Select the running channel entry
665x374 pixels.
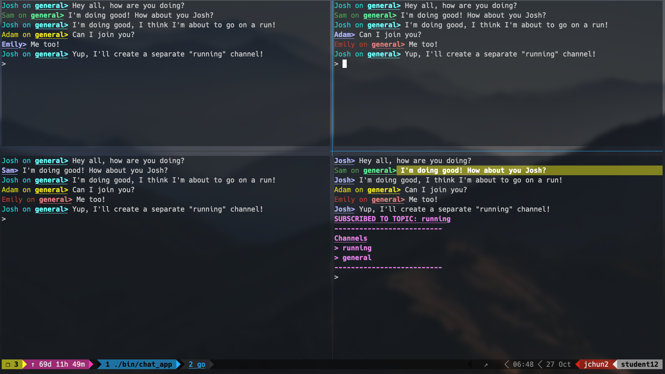click(x=357, y=248)
